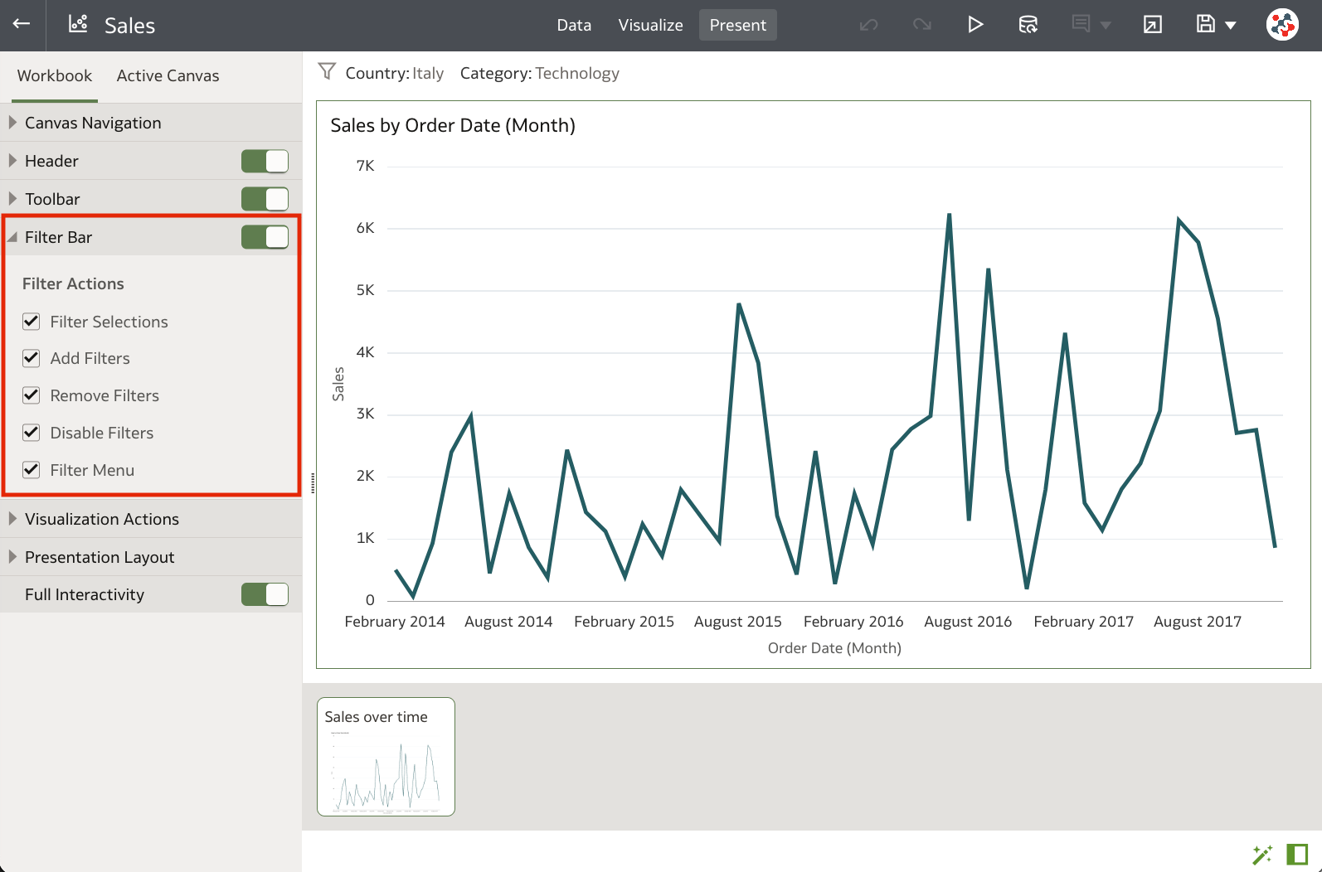Open the user profile avatar
The image size is (1322, 872).
click(x=1282, y=25)
